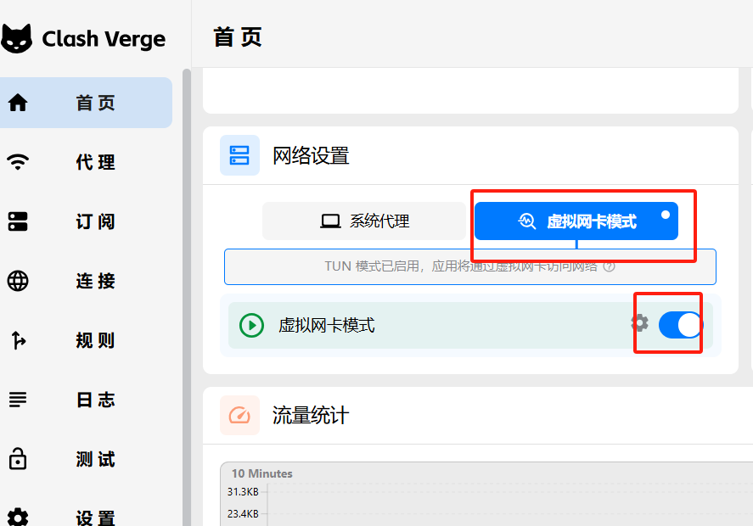Viewport: 753px width, 526px height.
Task: Toggle the 虚拟网卡模式 switch off
Action: pyautogui.click(x=681, y=325)
